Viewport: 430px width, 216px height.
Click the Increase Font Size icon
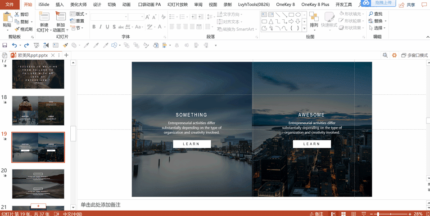(x=148, y=17)
